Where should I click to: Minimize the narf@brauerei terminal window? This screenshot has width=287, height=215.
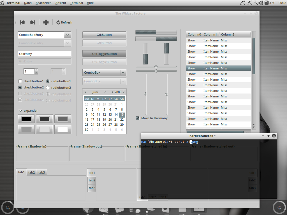(263, 136)
